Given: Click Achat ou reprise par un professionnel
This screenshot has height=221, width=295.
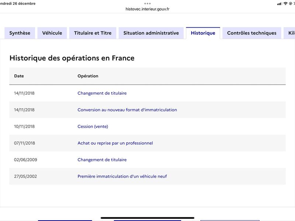Looking at the screenshot, I should (x=115, y=143).
